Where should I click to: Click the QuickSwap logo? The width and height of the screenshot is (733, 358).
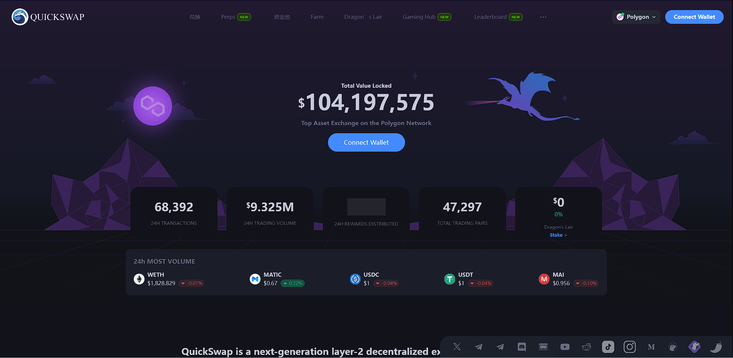pyautogui.click(x=48, y=17)
